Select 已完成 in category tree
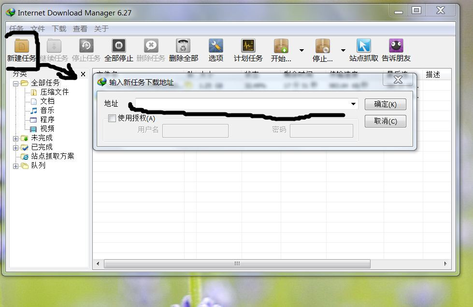Viewport: 473px width, 307px height. (42, 147)
